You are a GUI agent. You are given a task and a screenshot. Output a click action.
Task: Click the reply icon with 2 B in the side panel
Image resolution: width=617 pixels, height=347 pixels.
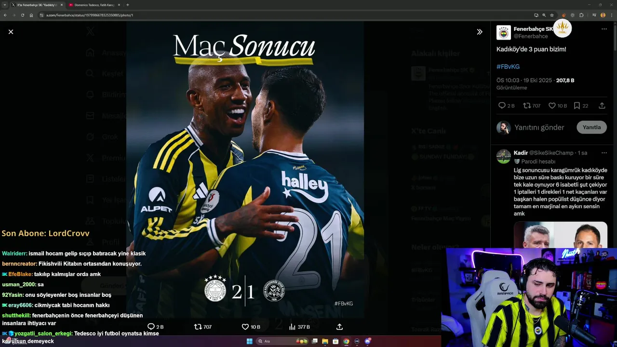506,106
